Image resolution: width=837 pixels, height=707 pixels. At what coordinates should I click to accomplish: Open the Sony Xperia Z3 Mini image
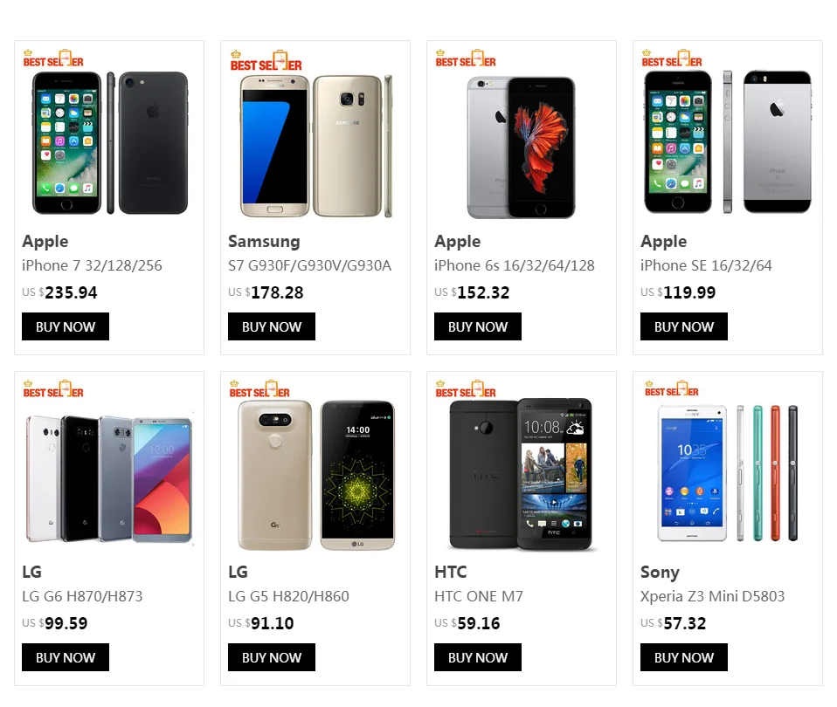[x=728, y=473]
